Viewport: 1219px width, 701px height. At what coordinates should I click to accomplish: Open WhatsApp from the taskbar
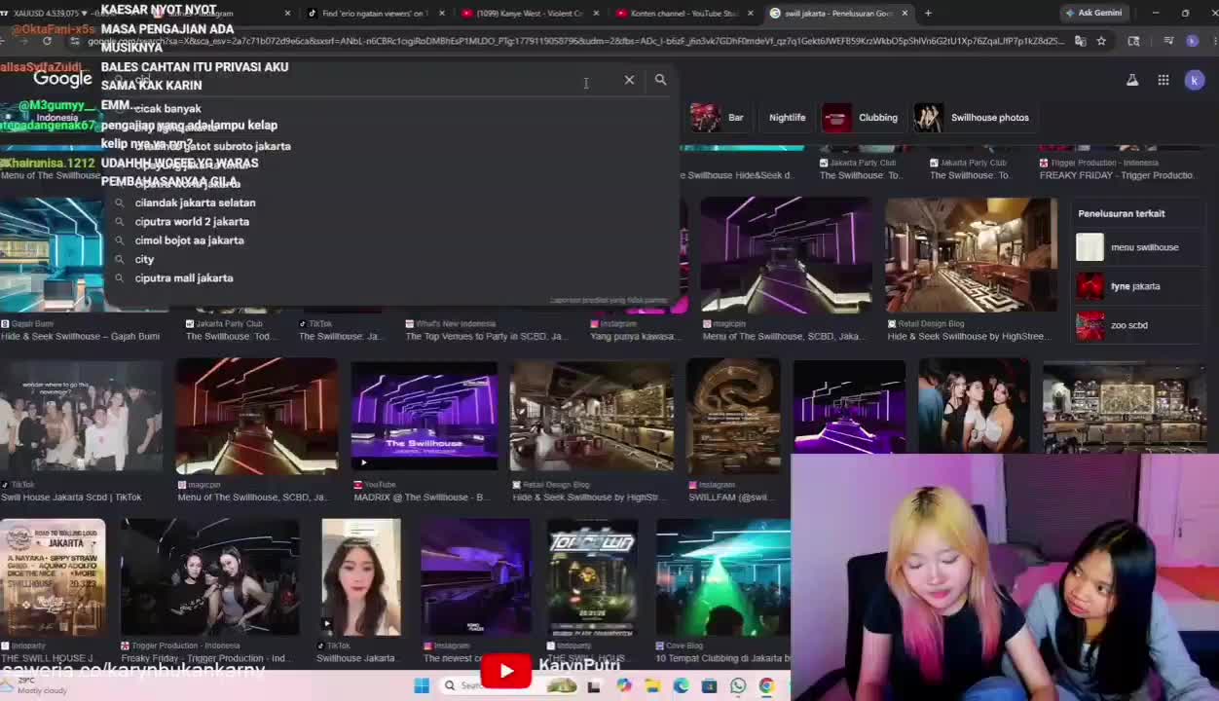pyautogui.click(x=738, y=685)
